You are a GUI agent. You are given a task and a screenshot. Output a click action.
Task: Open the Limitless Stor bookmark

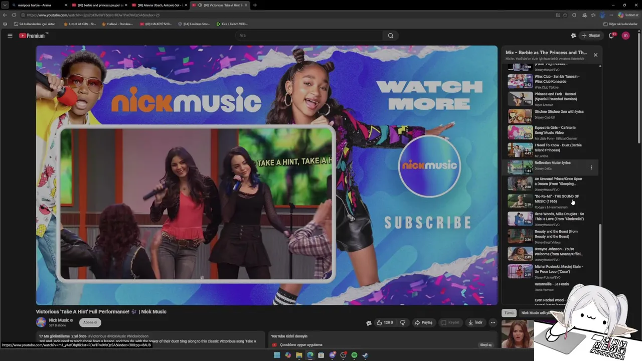(194, 24)
